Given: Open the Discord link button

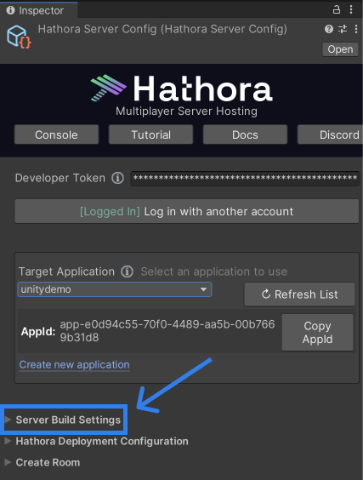Looking at the screenshot, I should (x=331, y=134).
